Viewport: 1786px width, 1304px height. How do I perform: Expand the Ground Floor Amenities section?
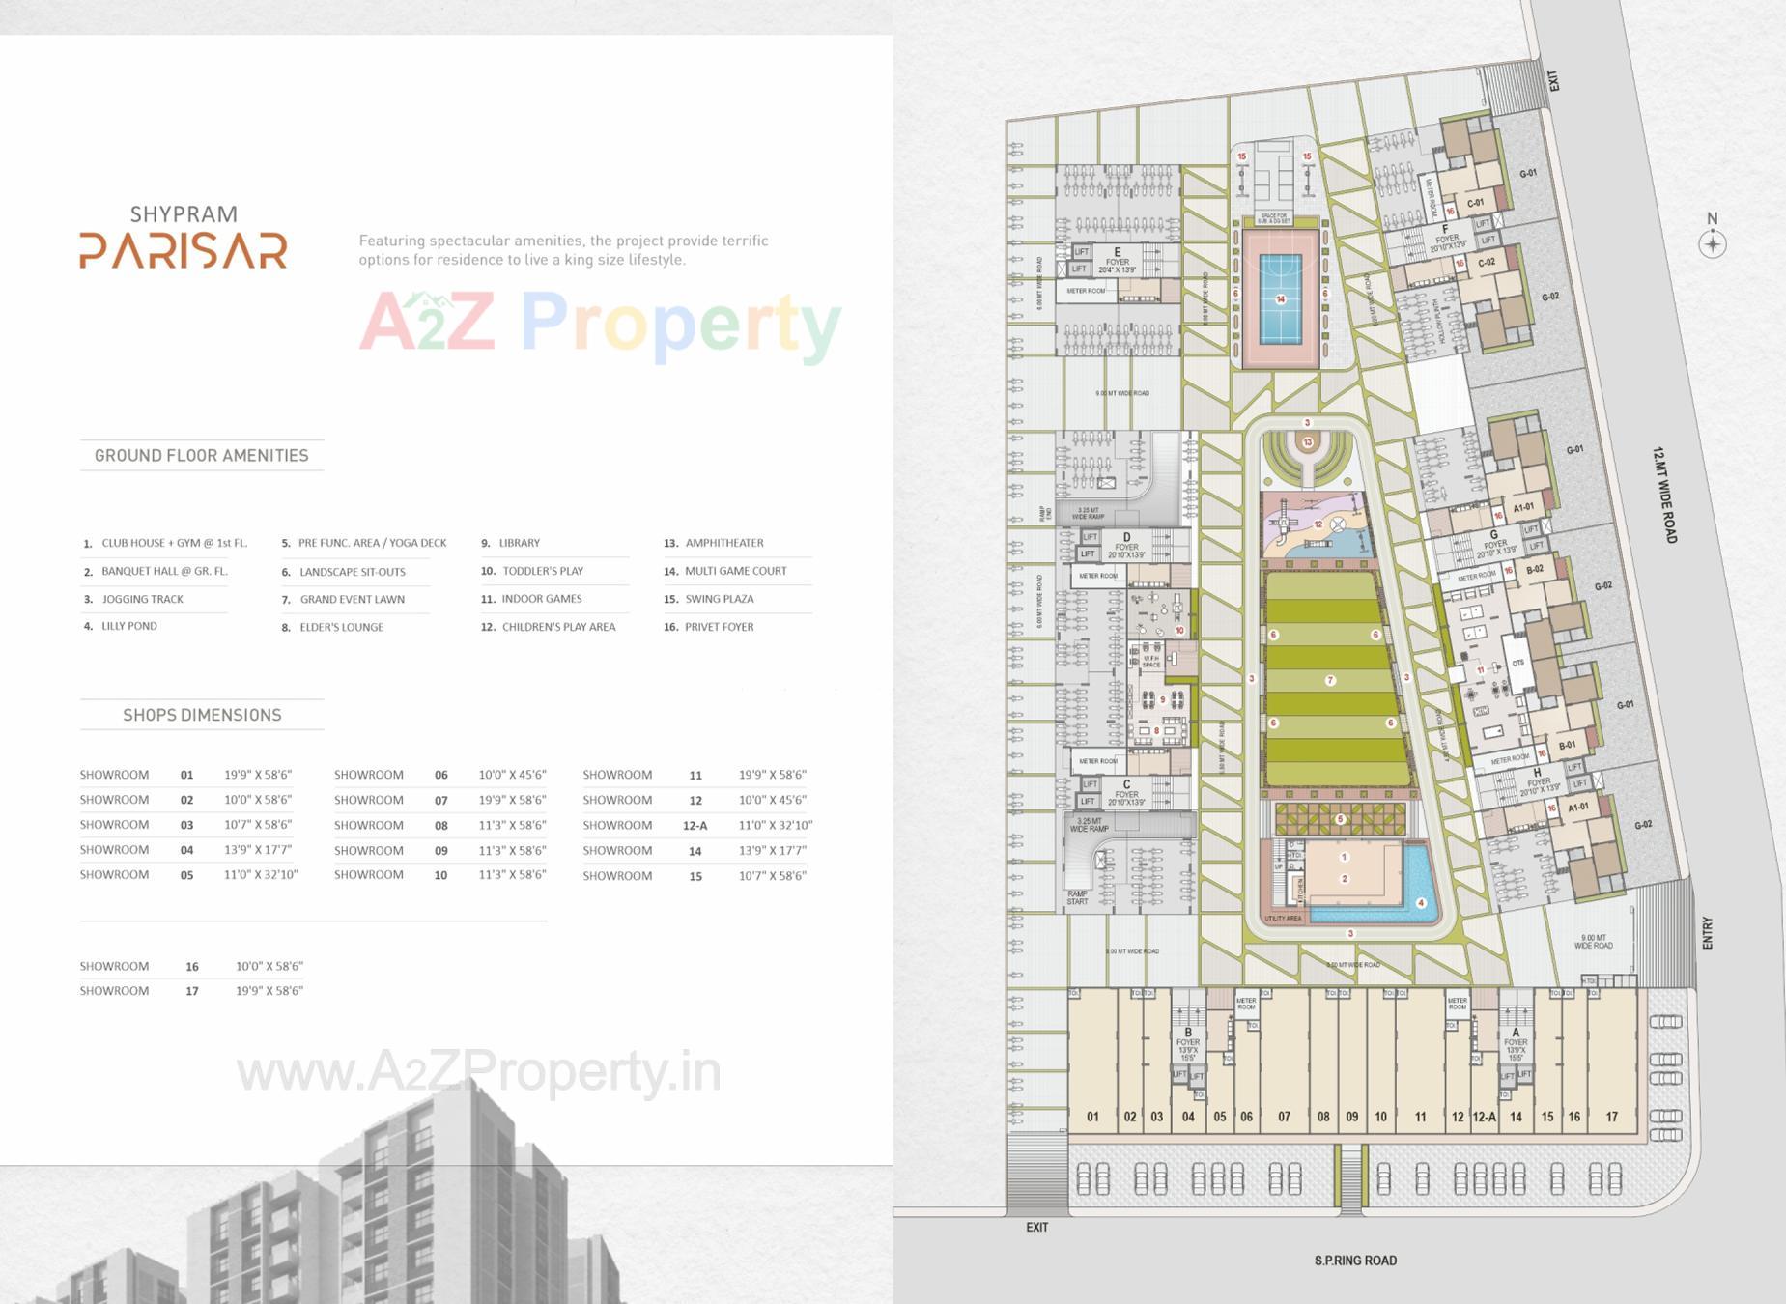point(200,454)
